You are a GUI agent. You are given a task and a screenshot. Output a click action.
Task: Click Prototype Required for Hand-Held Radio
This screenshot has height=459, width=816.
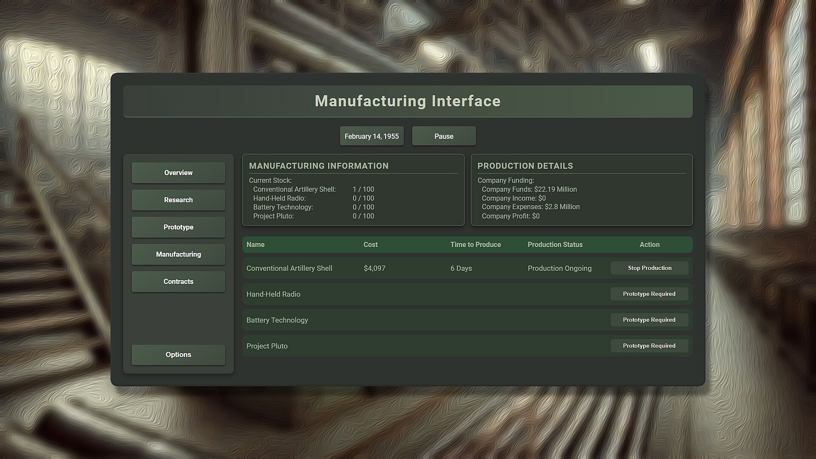[649, 294]
